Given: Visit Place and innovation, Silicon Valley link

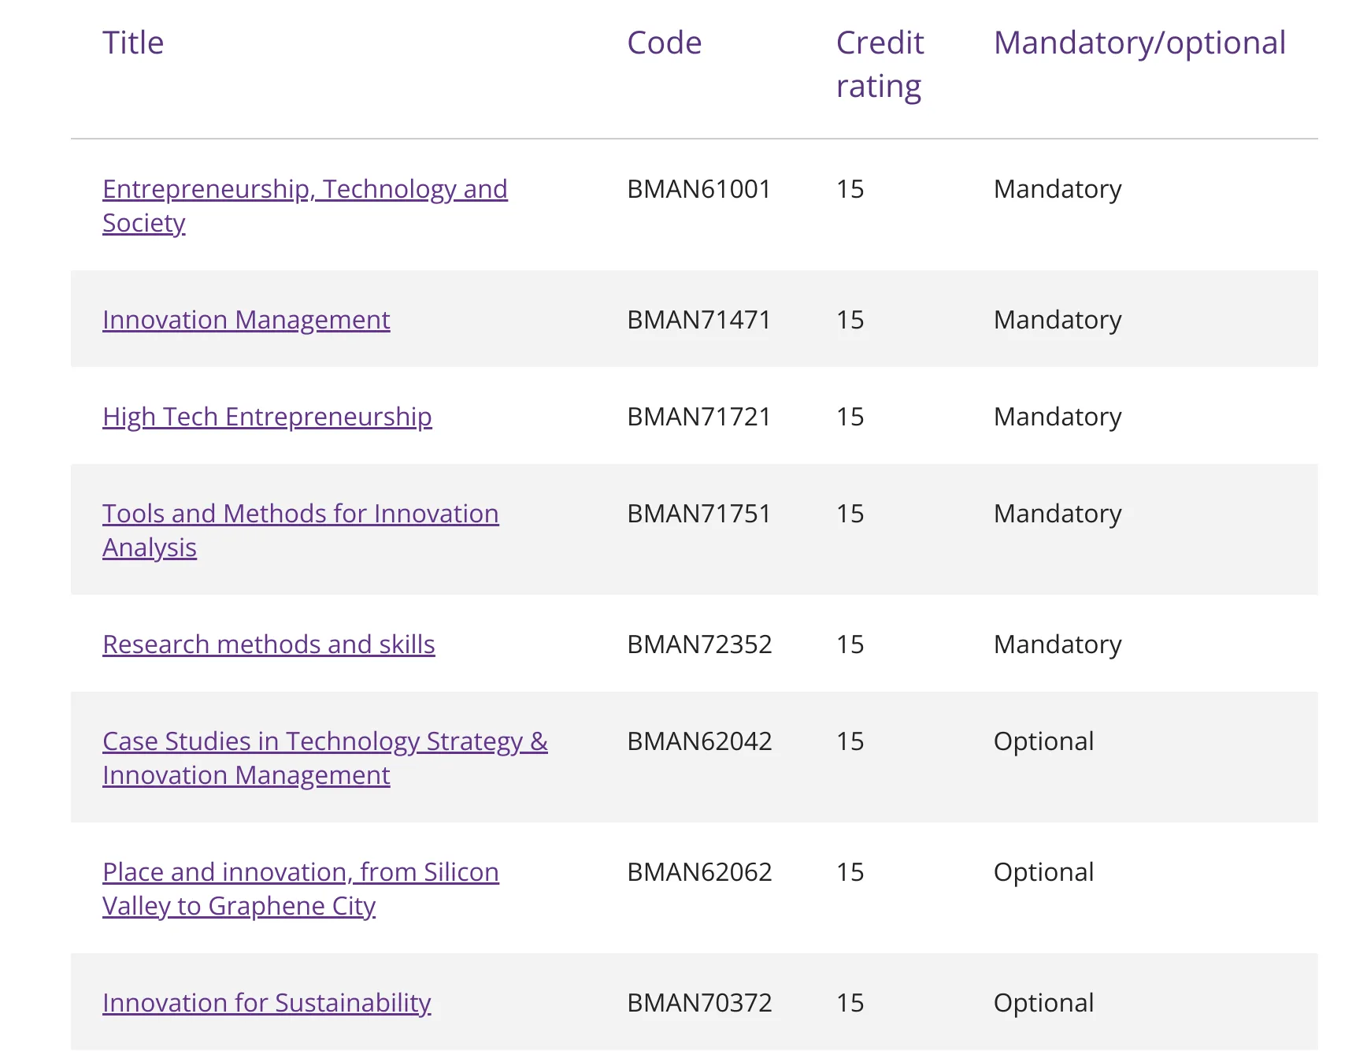Looking at the screenshot, I should coord(300,872).
